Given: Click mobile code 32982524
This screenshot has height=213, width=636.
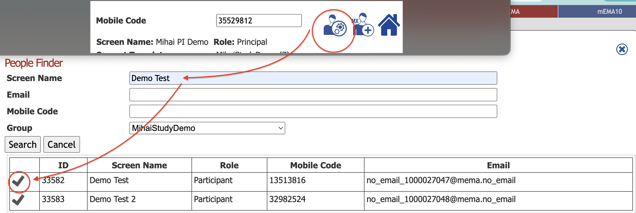Looking at the screenshot, I should point(287,199).
